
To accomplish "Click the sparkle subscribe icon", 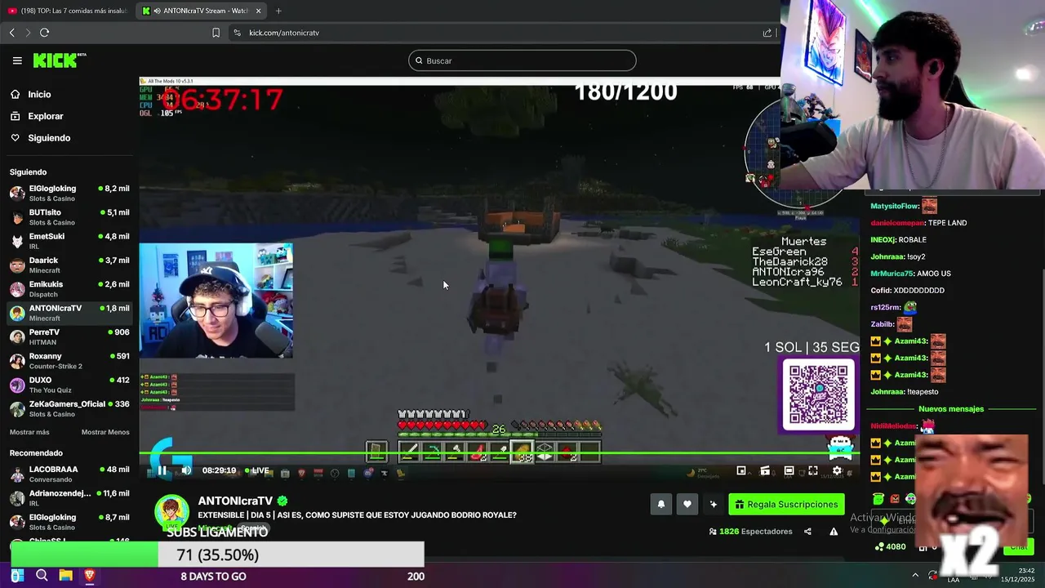I will pos(714,505).
